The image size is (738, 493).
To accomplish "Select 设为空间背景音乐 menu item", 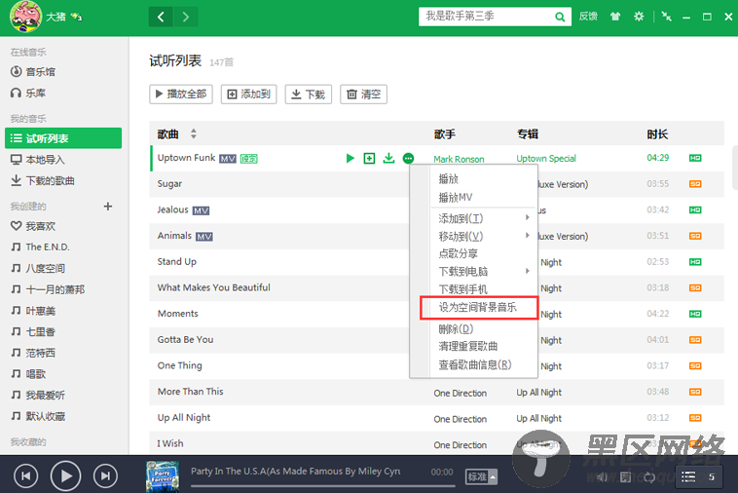I will 479,308.
